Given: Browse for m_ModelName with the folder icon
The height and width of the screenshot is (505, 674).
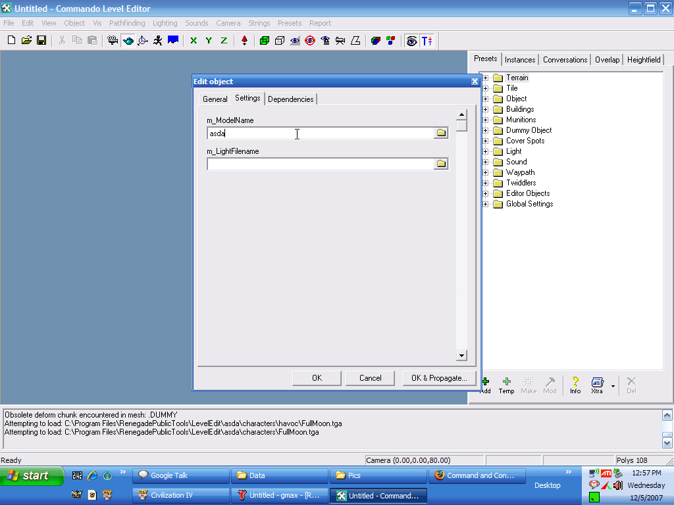Looking at the screenshot, I should [441, 133].
